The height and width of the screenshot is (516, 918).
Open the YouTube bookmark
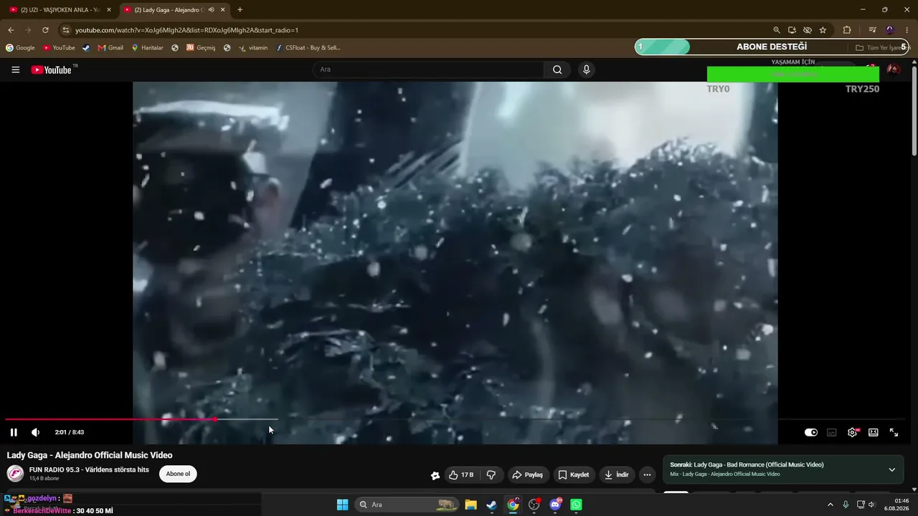[x=59, y=48]
